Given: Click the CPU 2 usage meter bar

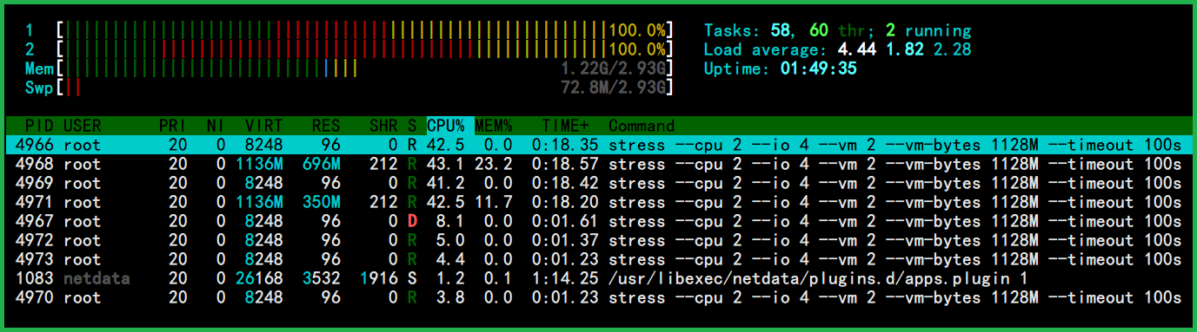Looking at the screenshot, I should pyautogui.click(x=365, y=49).
